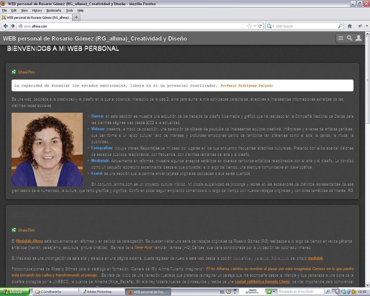Open the search engine selector dropdown
Screen dimensions: 370x296
coord(270,26)
